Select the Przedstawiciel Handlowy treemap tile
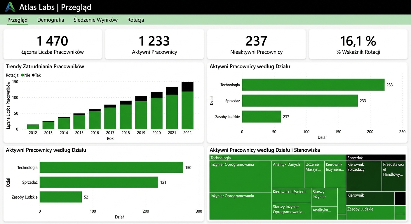411x224 pixels. pos(394,176)
